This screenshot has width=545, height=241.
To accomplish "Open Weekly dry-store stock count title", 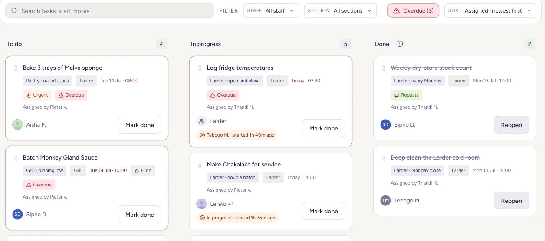I will (431, 68).
